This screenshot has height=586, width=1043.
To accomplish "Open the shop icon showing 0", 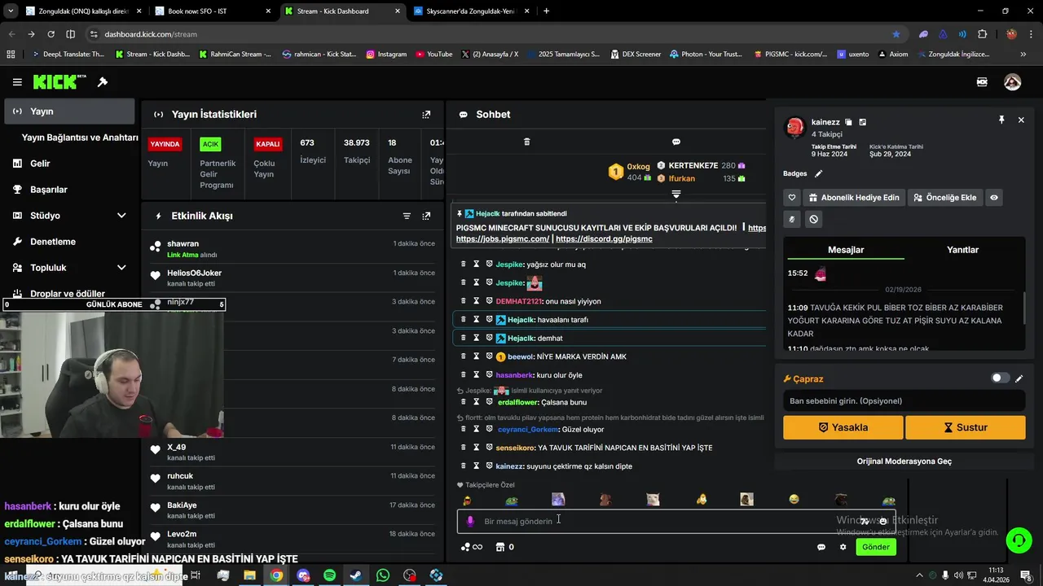I will click(505, 547).
